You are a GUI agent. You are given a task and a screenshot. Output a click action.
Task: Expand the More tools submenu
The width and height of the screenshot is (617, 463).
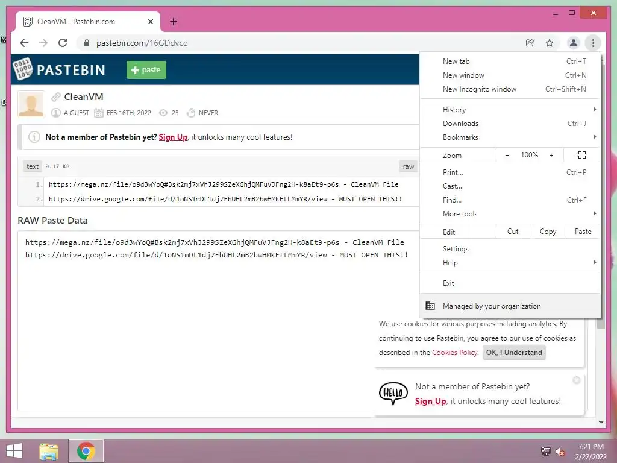point(510,214)
